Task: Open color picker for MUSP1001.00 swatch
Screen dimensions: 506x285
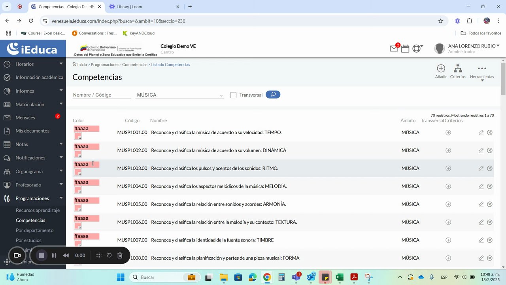Action: 78,137
